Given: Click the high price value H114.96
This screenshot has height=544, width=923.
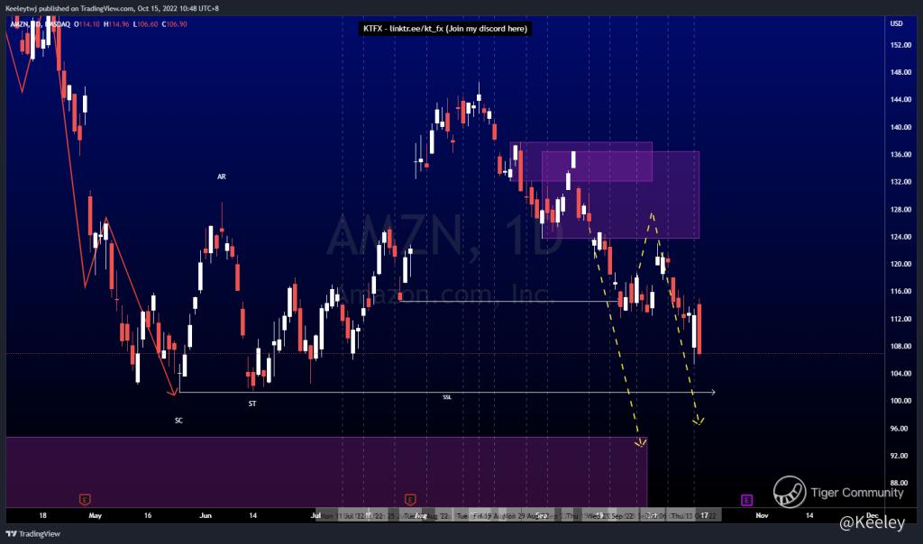Looking at the screenshot, I should click(x=116, y=24).
